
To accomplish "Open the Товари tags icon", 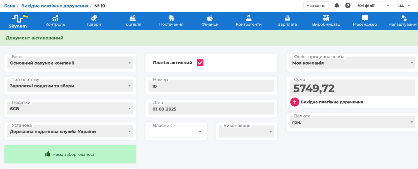I will [x=94, y=18].
